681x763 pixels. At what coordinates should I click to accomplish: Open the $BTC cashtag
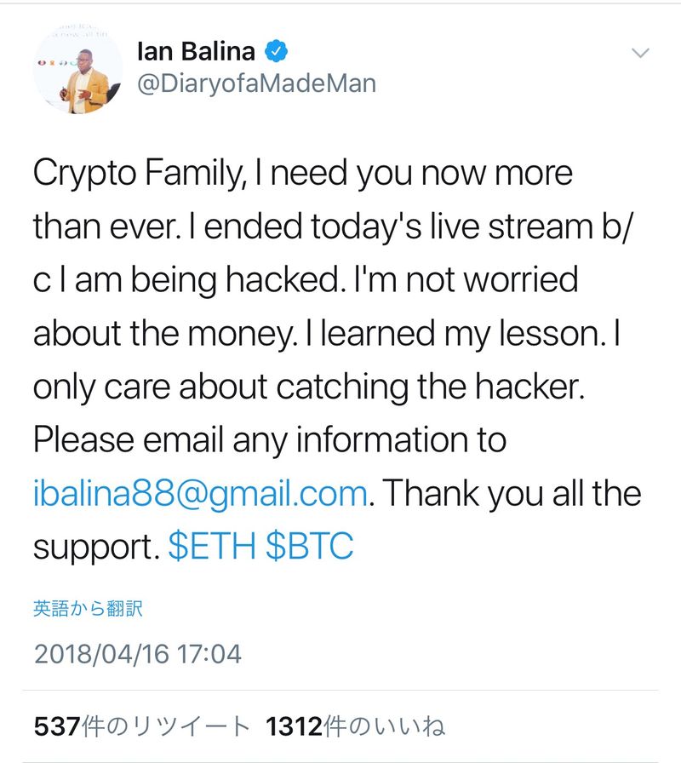click(309, 547)
